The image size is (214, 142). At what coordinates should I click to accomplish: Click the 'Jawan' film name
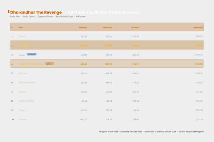tap(22, 55)
